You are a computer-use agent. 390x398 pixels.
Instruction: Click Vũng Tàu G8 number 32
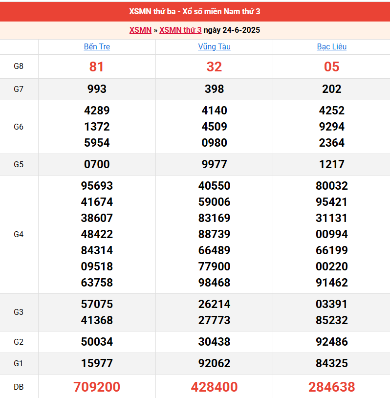214,67
